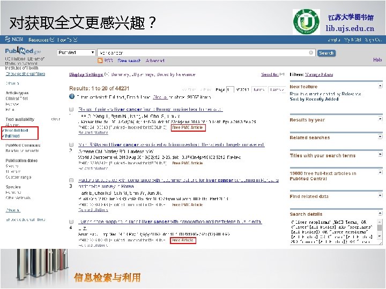The height and width of the screenshot is (289, 386).
Task: Click the Jiangsu University library logo
Action: pos(307,22)
